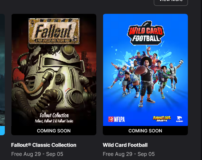Click the View More button
Viewport: 202px width, 160px height.
click(x=171, y=2)
